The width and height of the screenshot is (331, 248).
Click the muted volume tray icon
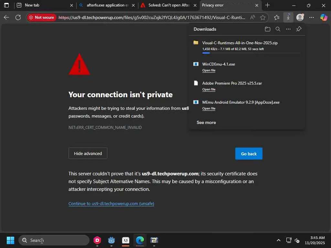point(297,240)
